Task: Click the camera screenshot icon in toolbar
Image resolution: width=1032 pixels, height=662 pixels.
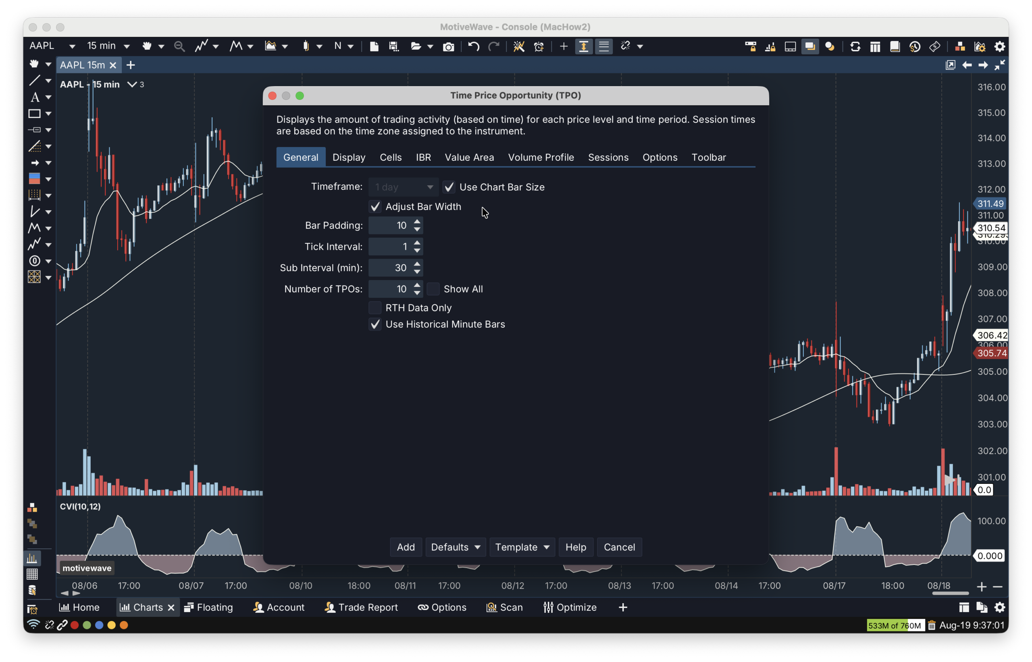Action: (448, 46)
